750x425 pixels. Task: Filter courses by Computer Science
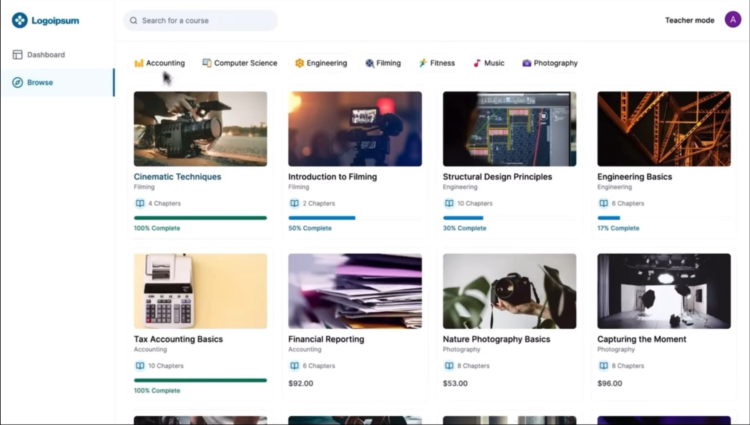(240, 63)
